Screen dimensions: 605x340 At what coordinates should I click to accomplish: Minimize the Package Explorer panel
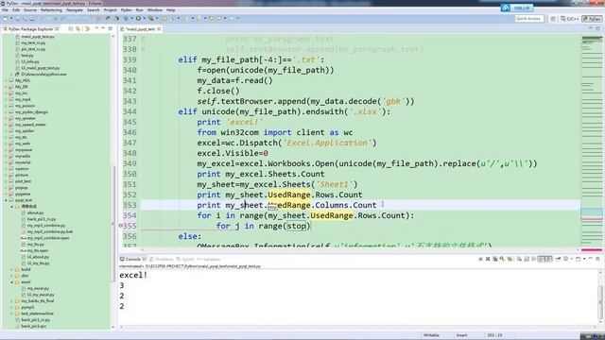[x=103, y=29]
